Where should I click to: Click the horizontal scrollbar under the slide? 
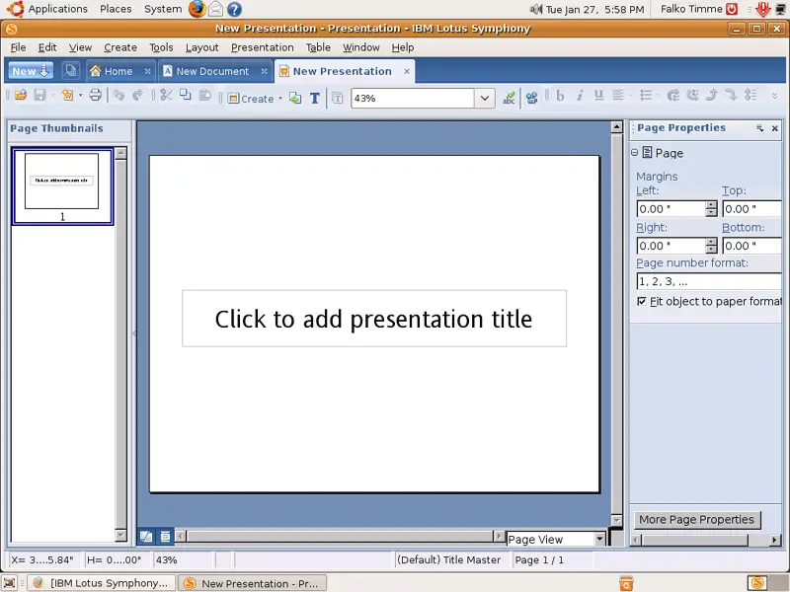[340, 537]
